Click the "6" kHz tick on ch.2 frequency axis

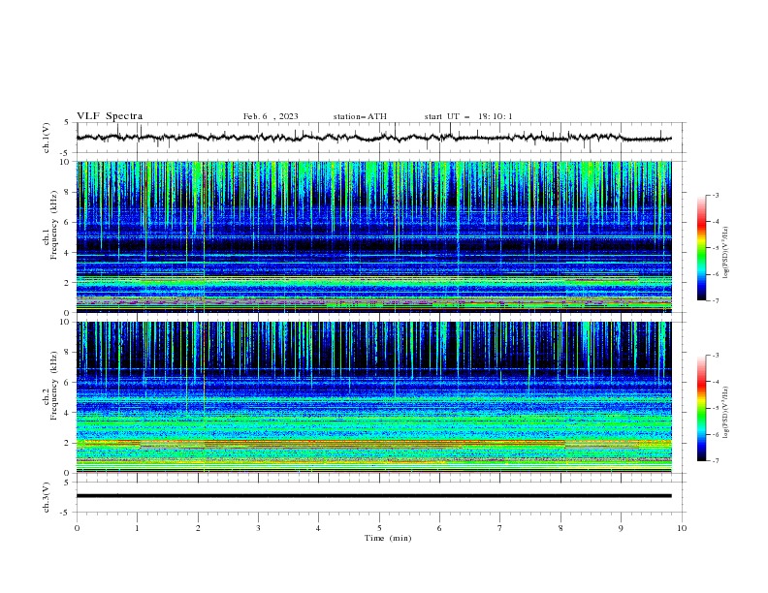[68, 382]
